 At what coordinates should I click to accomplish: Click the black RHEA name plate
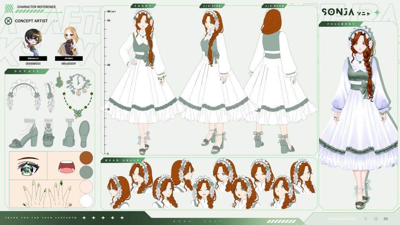(x=69, y=58)
